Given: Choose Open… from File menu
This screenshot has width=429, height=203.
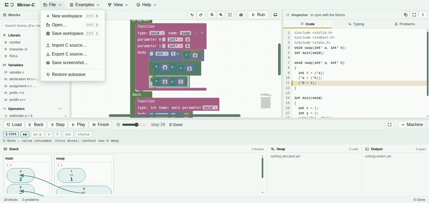Looking at the screenshot, I should pos(73,25).
